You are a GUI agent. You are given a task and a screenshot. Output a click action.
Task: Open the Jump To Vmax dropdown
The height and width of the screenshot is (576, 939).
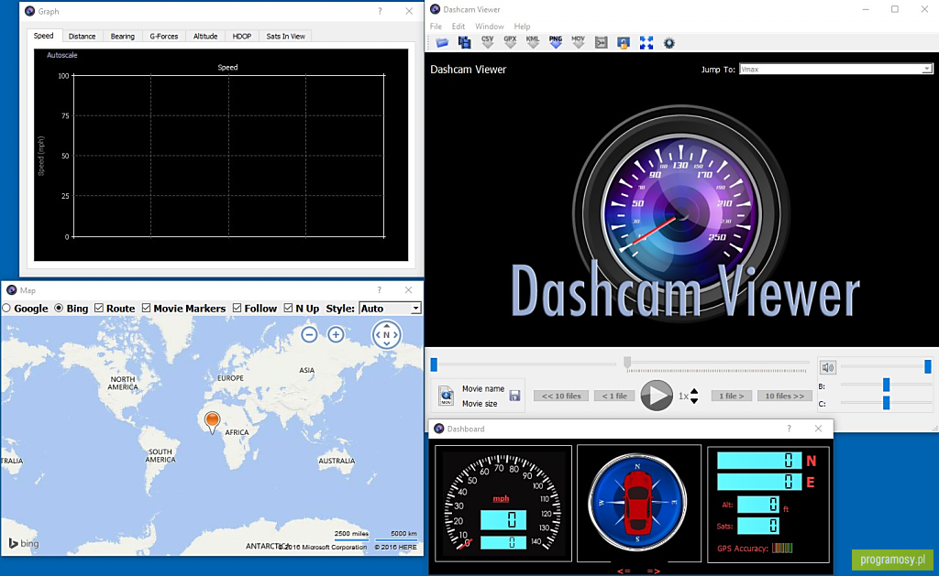click(835, 69)
